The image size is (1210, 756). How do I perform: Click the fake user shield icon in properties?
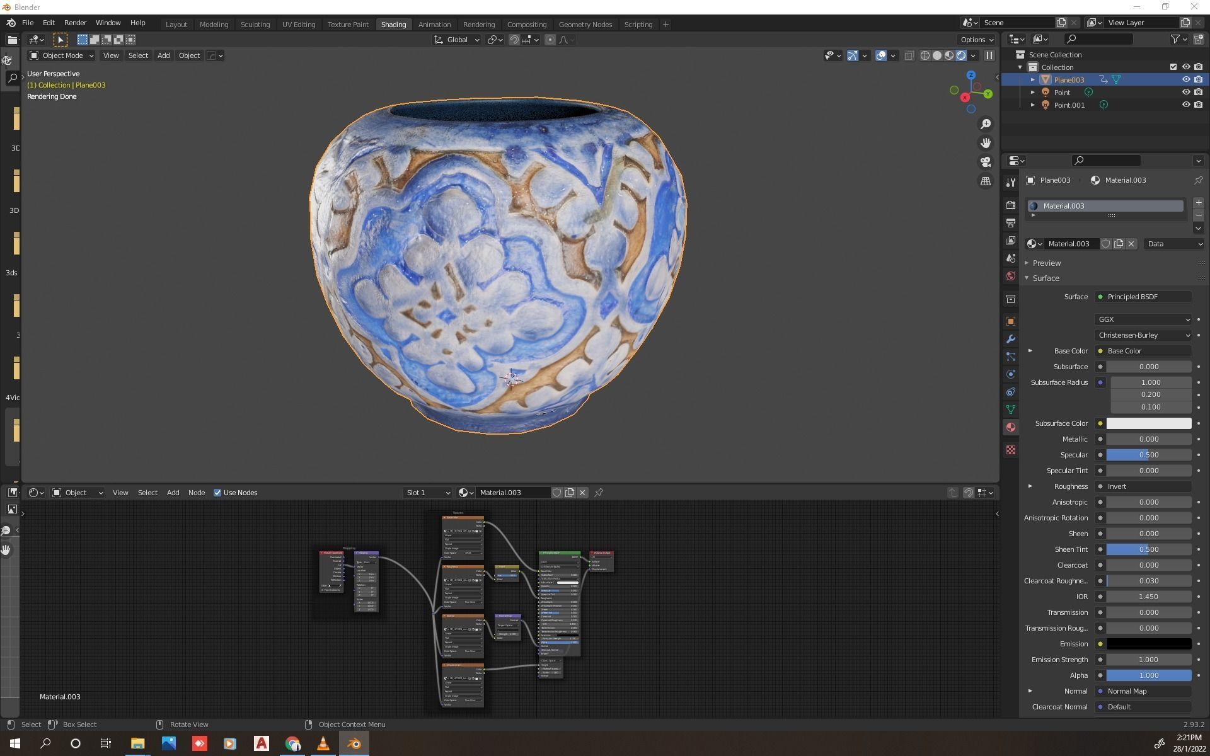1105,244
